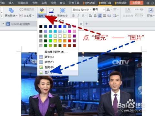
Task: Open the document tab list arrow
Action: (3, 24)
